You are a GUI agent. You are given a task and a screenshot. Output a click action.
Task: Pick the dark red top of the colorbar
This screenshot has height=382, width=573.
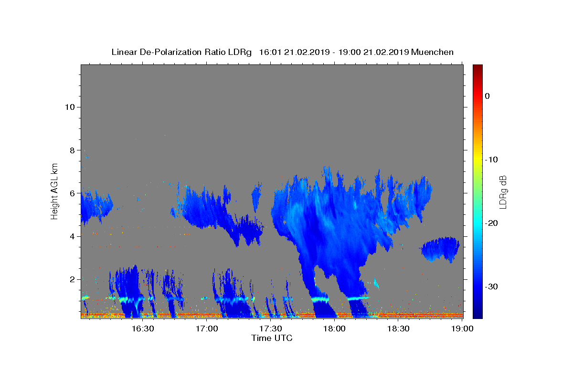477,68
